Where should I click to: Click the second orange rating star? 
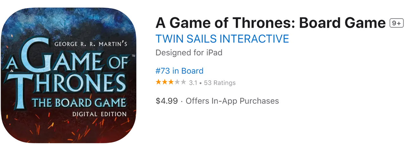click(165, 83)
